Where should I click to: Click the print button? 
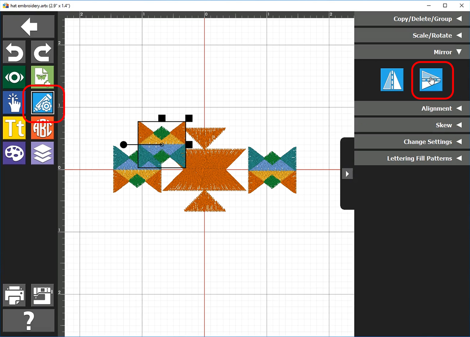point(14,295)
